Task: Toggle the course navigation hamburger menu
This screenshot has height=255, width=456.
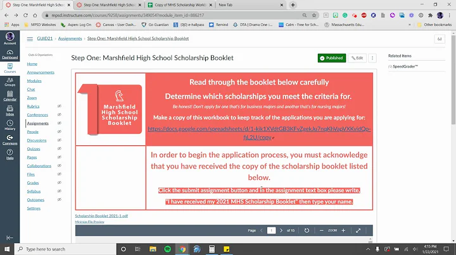Action: pyautogui.click(x=30, y=39)
